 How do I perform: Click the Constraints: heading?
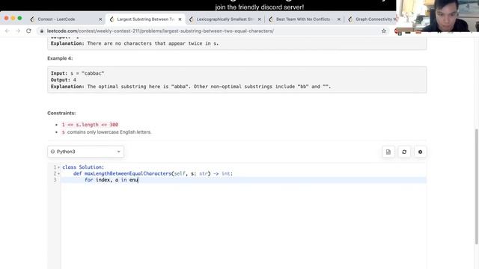(61, 113)
